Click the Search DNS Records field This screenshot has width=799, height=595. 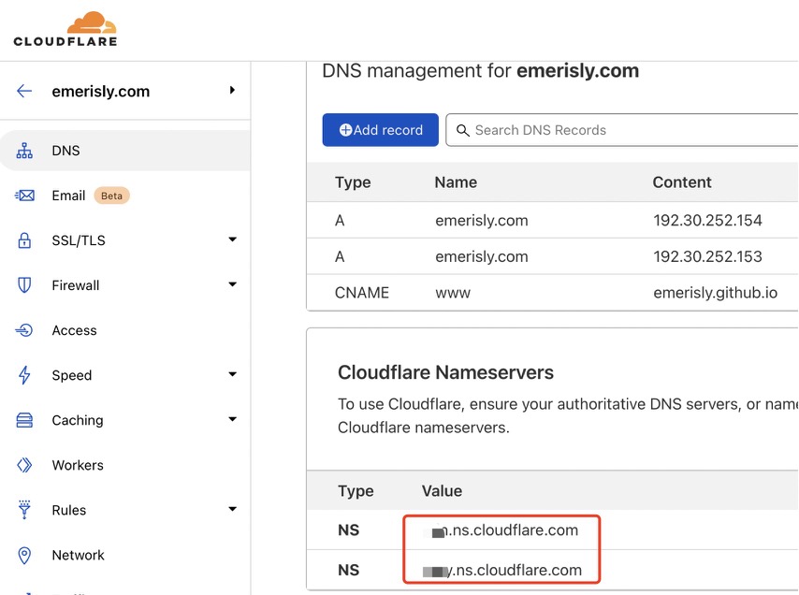click(627, 130)
